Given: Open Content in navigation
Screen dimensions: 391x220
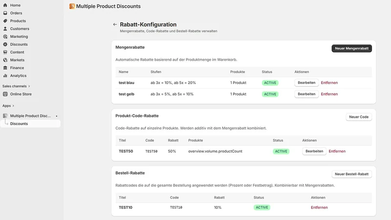Looking at the screenshot, I should click(x=17, y=52).
